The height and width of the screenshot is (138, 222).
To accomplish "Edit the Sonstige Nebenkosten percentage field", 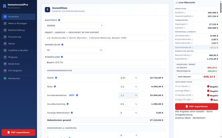I will [x=128, y=113].
